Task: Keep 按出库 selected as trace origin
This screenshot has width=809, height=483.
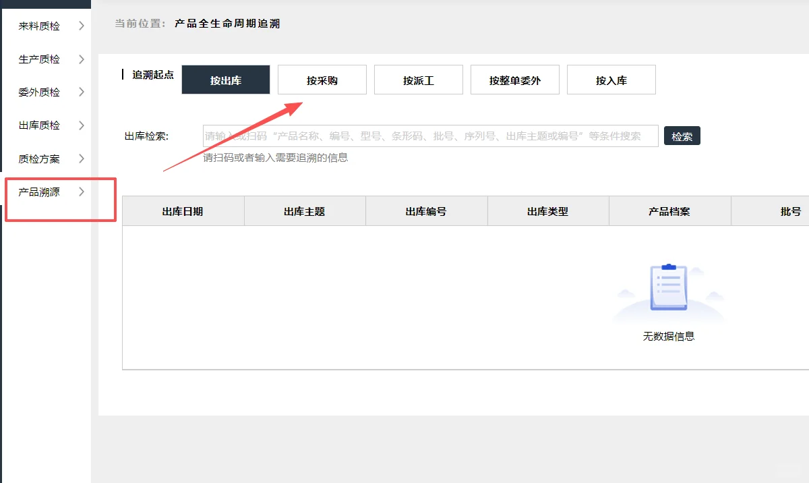Action: point(225,79)
